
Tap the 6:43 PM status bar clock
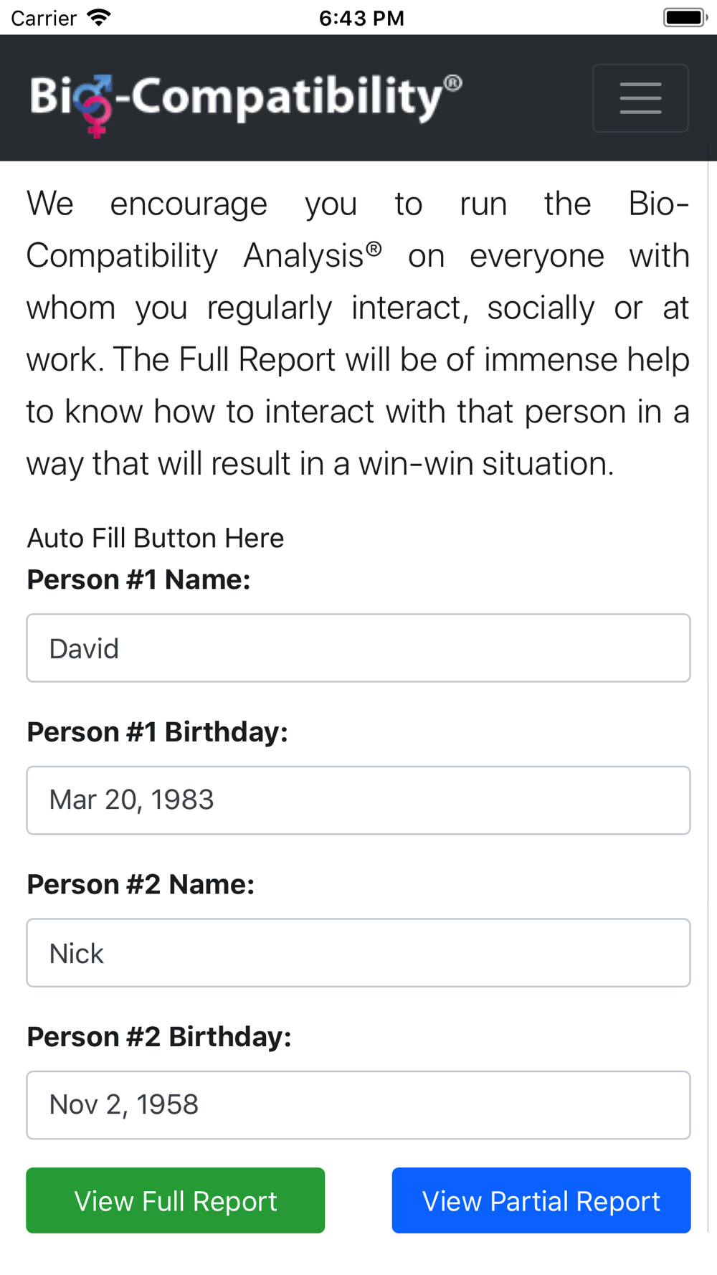(361, 18)
